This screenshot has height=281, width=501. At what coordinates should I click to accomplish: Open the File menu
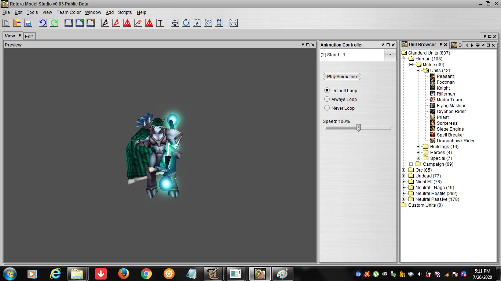(6, 12)
